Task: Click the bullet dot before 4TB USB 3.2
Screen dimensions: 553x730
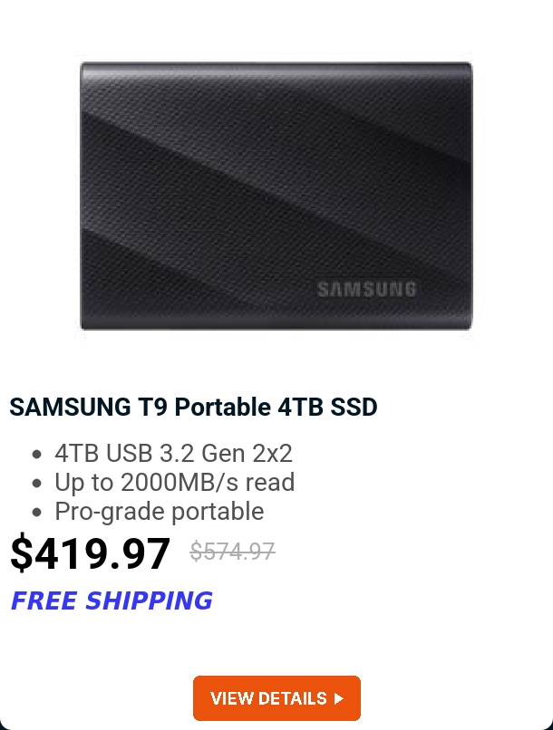Action: [37, 454]
